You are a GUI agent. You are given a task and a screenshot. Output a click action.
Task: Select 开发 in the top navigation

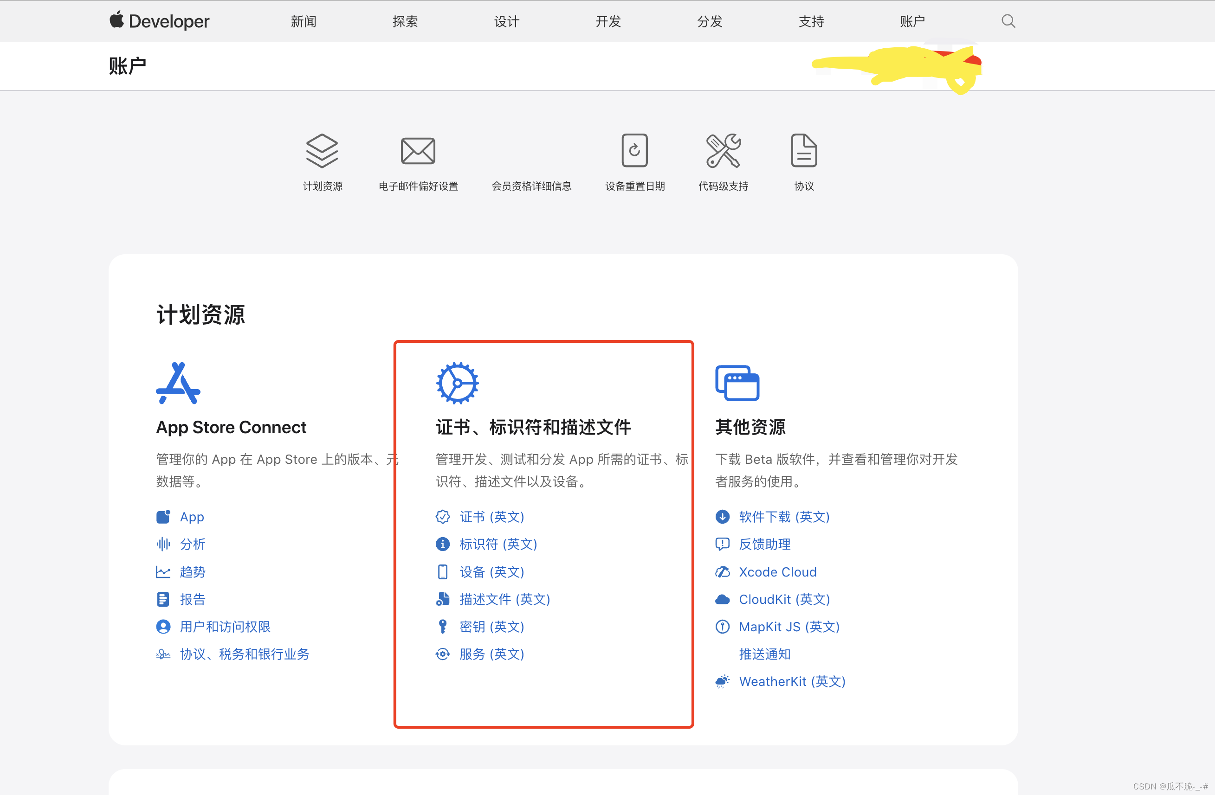pos(607,21)
